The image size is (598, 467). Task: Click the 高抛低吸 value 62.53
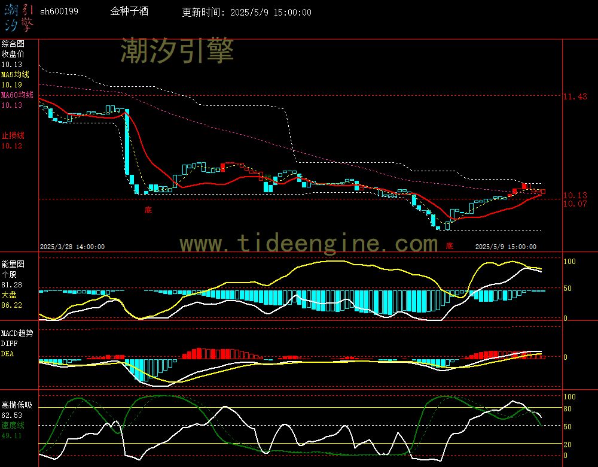[x=12, y=415]
